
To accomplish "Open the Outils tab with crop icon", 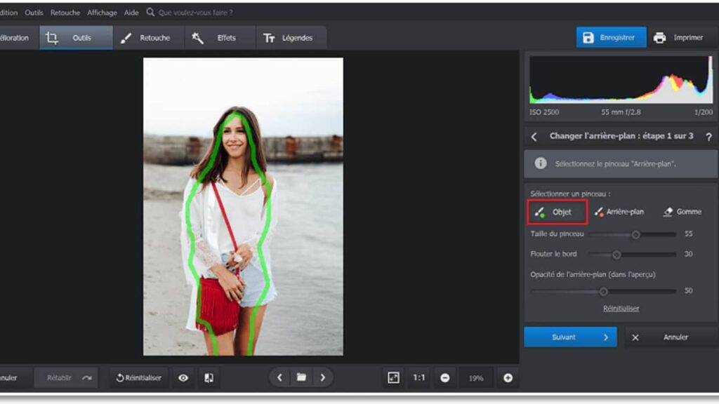I will click(76, 38).
